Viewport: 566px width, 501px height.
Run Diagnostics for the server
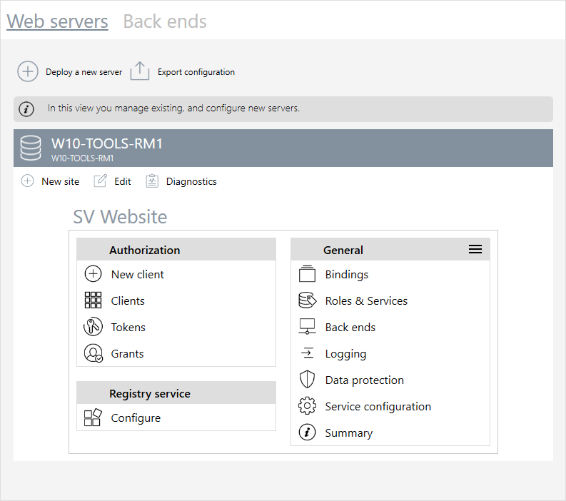(x=181, y=181)
